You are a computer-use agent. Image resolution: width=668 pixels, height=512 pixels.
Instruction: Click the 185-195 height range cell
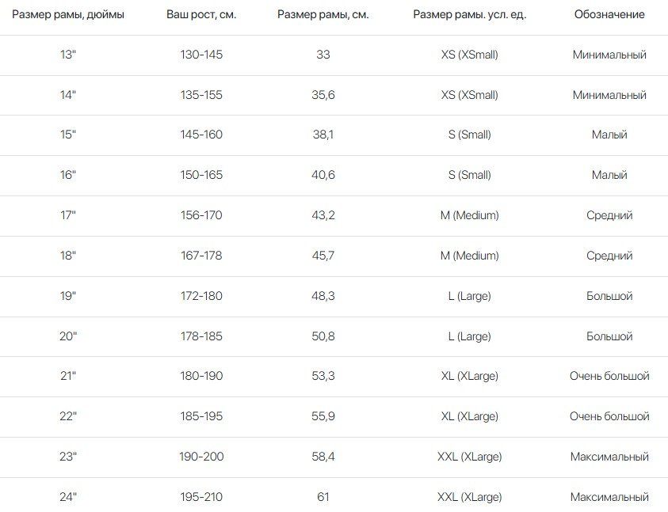(x=201, y=416)
